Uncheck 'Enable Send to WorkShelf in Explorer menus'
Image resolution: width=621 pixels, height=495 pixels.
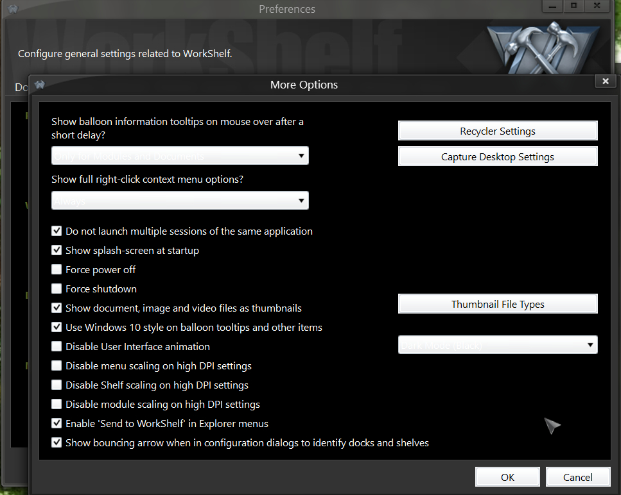pos(57,423)
